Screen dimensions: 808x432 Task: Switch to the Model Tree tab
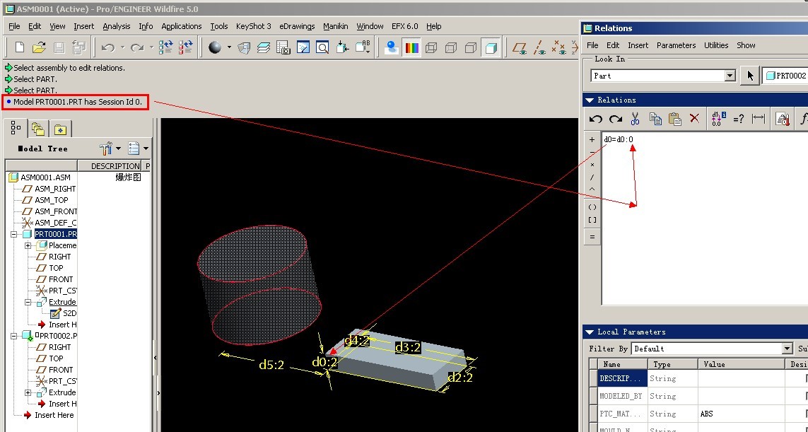click(x=16, y=128)
